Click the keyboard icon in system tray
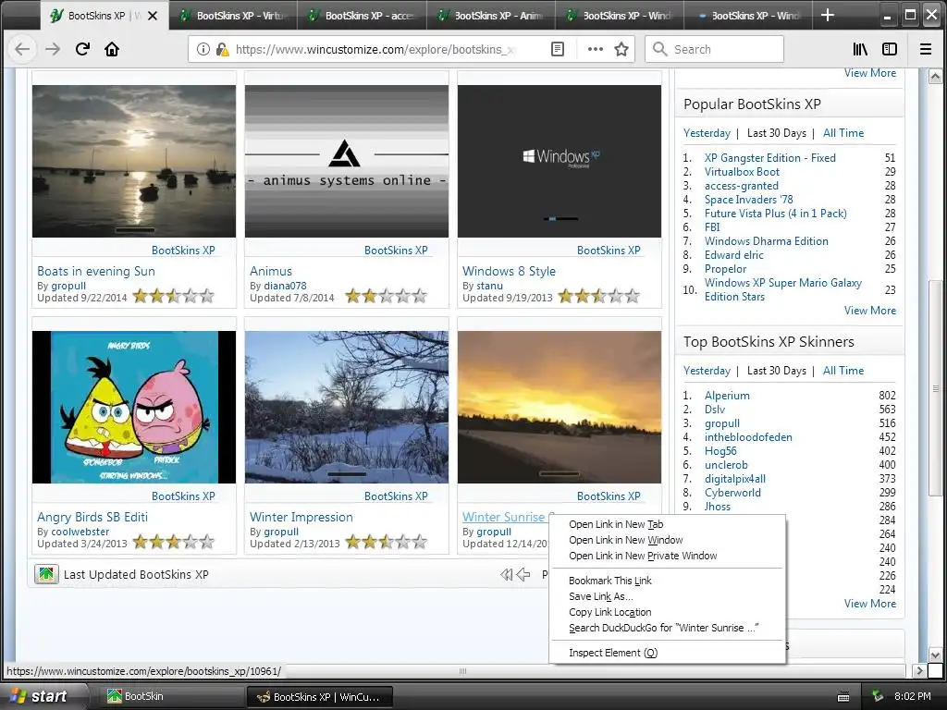Viewport: 947px width, 710px height. coord(843,697)
